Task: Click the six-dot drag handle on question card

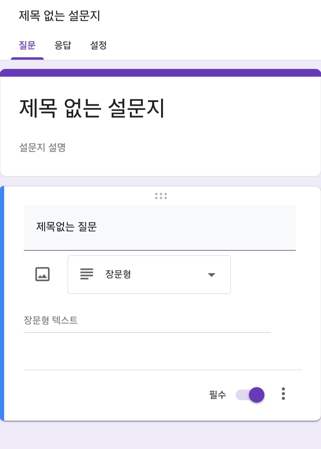Action: tap(161, 196)
